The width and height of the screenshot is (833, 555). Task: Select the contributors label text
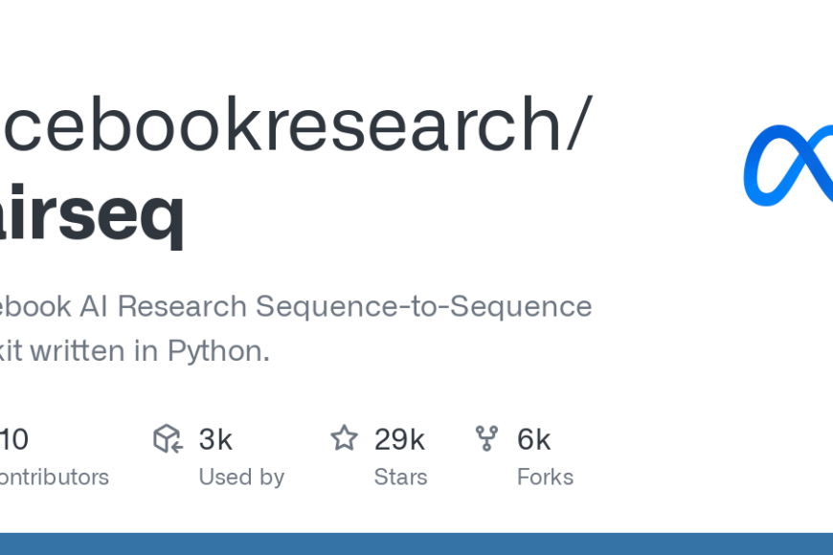55,477
